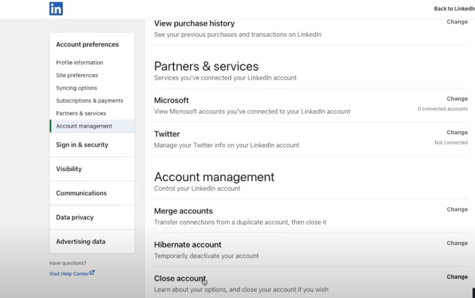Jump to Partners & services in sidebar
Screen dimensions: 475x298
click(81, 113)
